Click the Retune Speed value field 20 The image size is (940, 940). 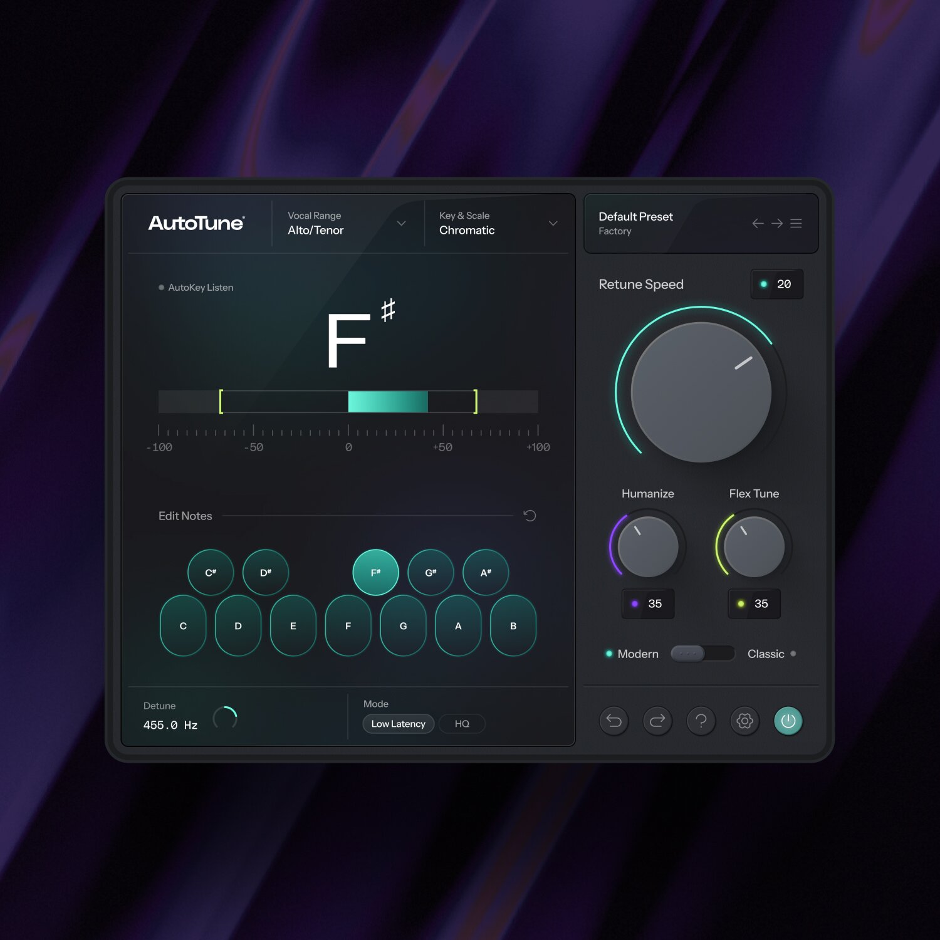pyautogui.click(x=777, y=284)
